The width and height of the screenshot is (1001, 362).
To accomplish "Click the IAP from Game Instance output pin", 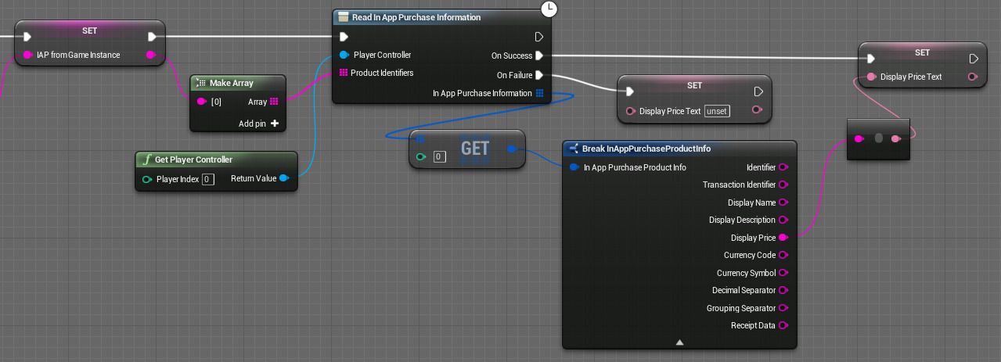I will (152, 55).
